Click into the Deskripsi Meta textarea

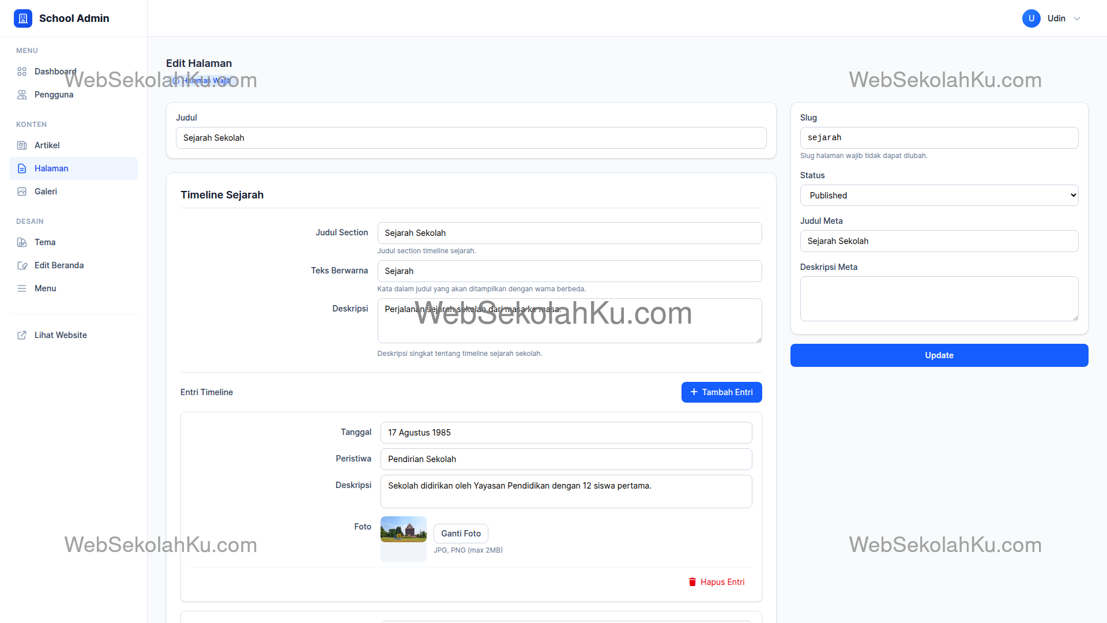click(939, 299)
